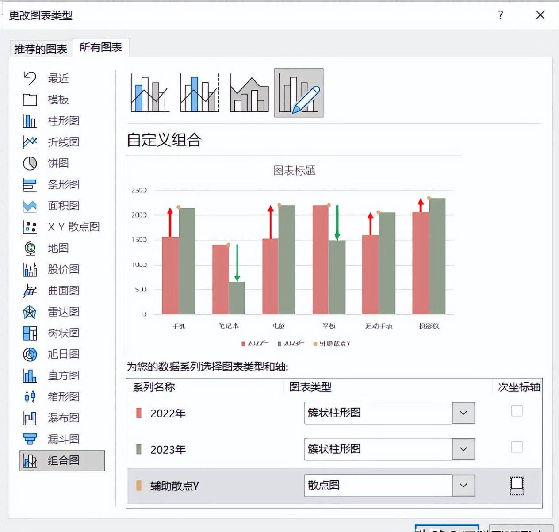Screen dimensions: 559x532
Task: Select the 折线图 category label
Action: point(64,142)
